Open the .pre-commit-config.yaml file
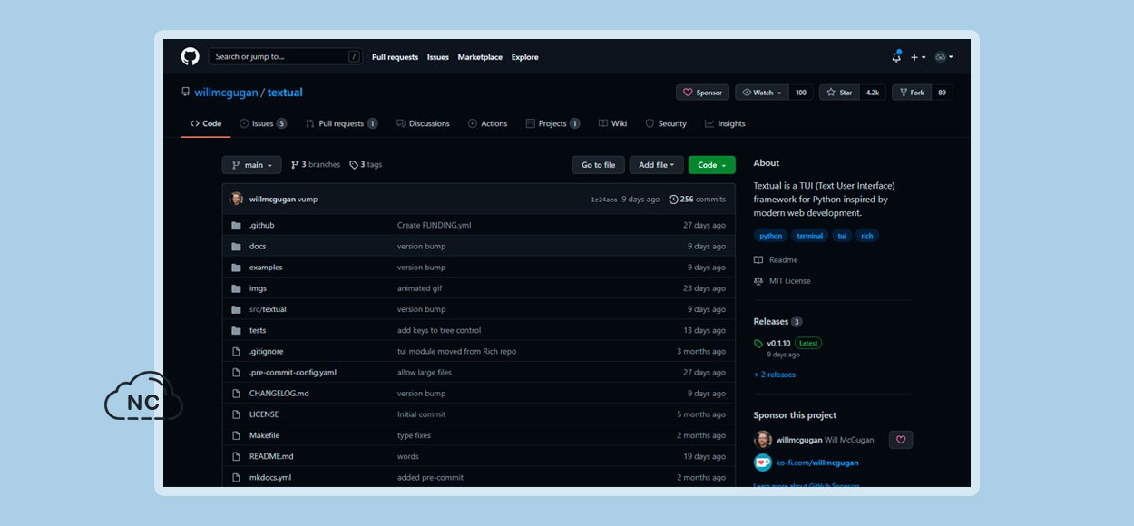Screen dimensions: 1134x526 (x=293, y=373)
